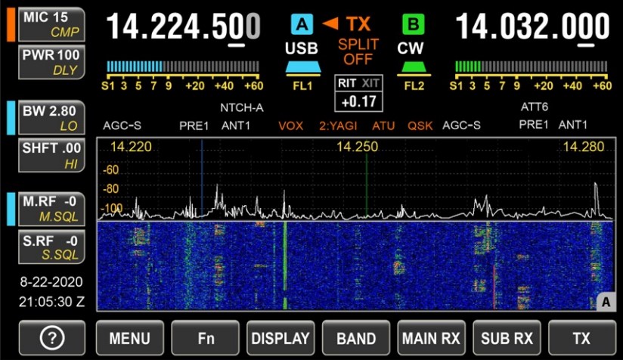This screenshot has height=360, width=623.
Task: Toggle ATU indicator
Action: tap(383, 126)
